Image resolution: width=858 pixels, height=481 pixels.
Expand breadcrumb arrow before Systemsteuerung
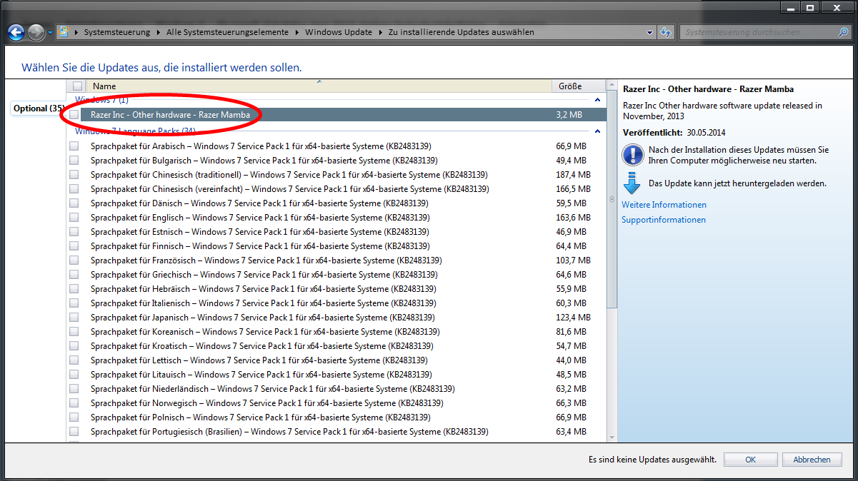[x=76, y=32]
